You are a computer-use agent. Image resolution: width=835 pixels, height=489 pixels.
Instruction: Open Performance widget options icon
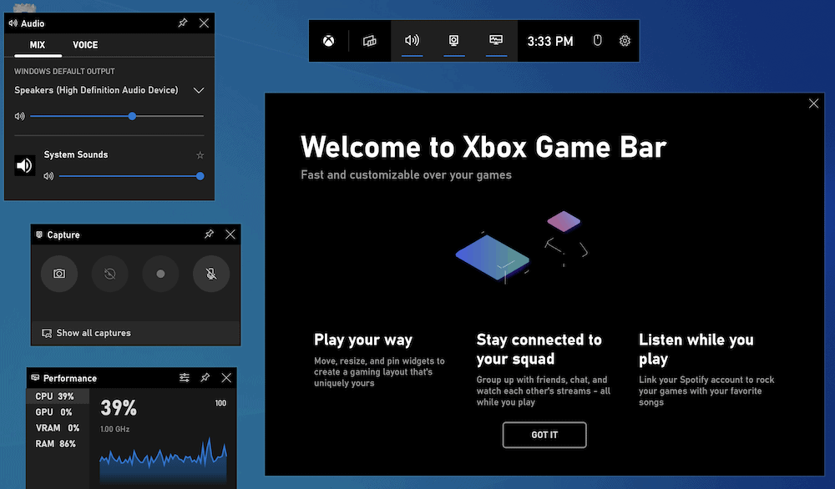click(x=184, y=377)
